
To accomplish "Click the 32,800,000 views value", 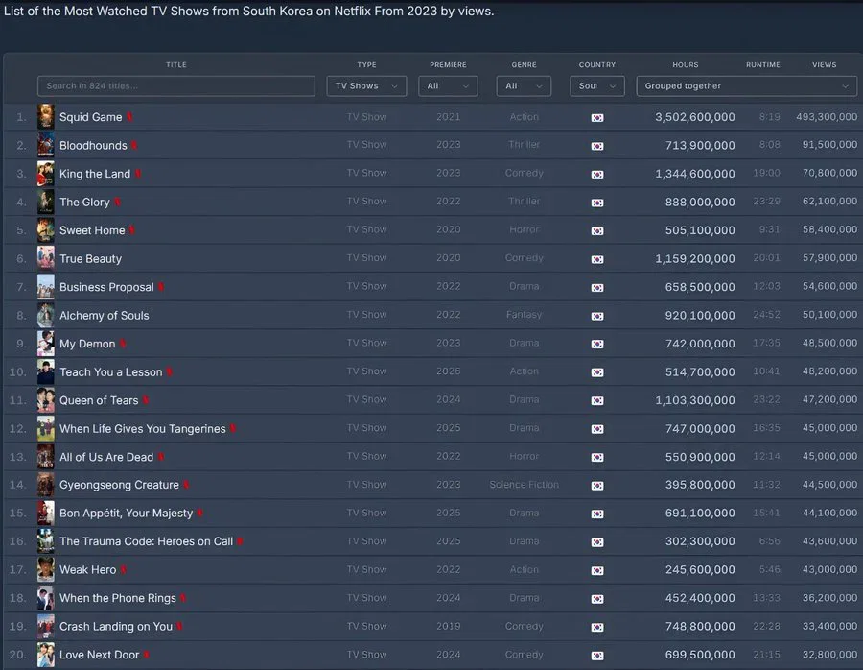I will (x=829, y=654).
